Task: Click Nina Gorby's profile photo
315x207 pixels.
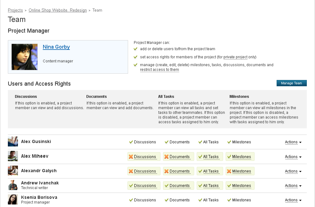Action: [25, 57]
